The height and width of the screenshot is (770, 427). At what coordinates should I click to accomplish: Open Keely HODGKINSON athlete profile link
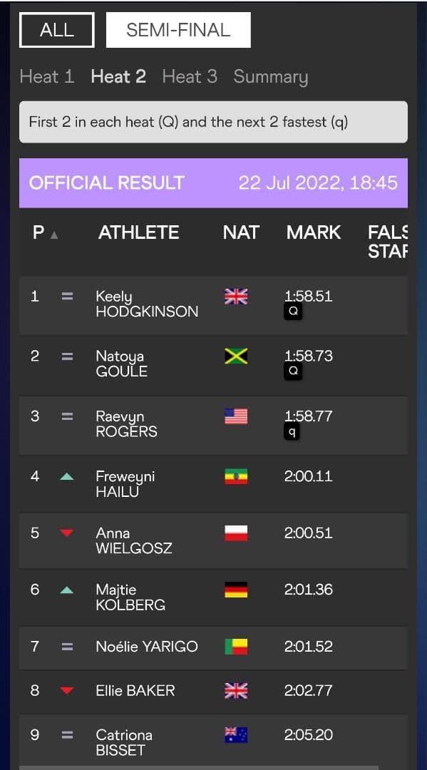148,304
